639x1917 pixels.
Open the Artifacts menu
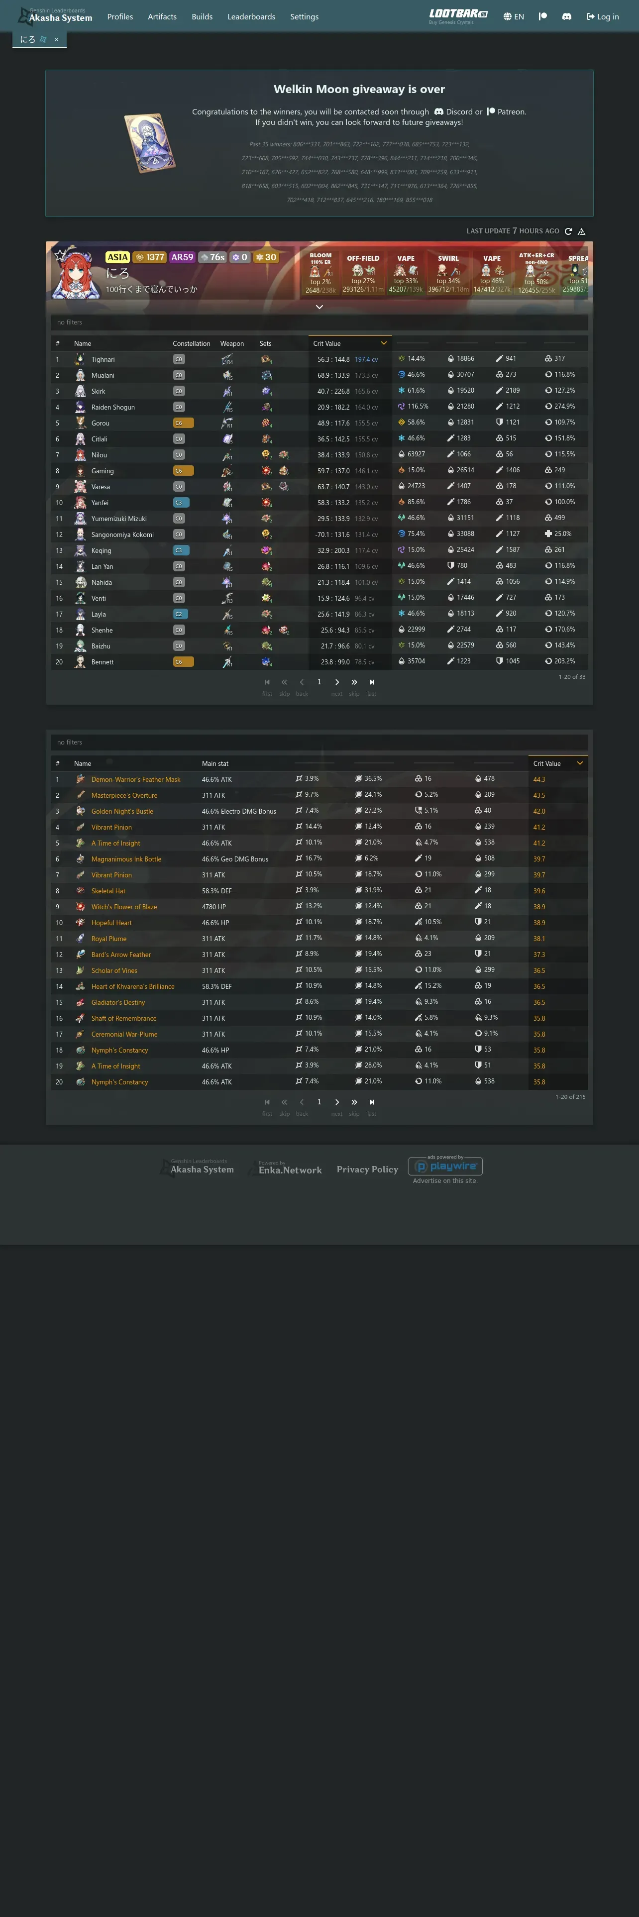[x=162, y=16]
